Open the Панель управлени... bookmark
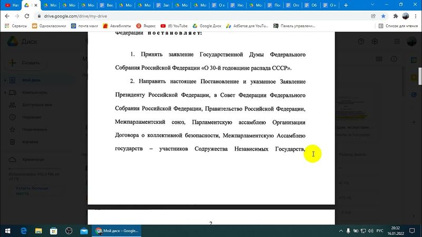This screenshot has width=422, height=237. (x=294, y=26)
